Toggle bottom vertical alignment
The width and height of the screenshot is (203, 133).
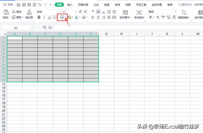coord(104,12)
